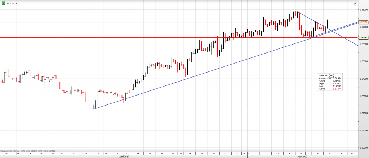369x158 pixels.
Task: Click the green FX symbol icon
Action: (x=3, y=3)
